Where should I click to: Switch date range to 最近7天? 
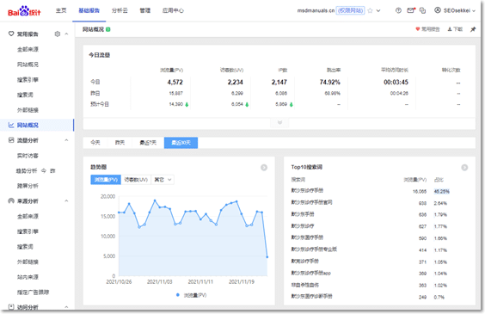[148, 143]
